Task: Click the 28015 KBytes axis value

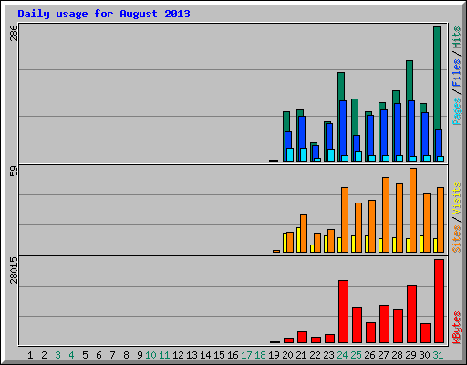Action: (14, 270)
